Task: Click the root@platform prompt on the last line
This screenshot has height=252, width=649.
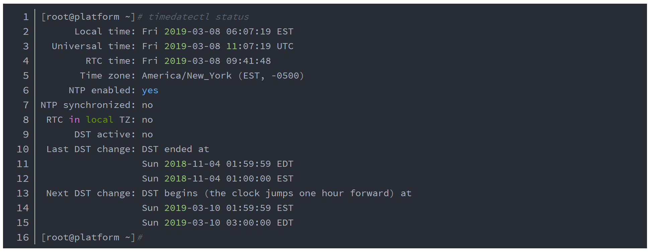Action: [x=82, y=237]
